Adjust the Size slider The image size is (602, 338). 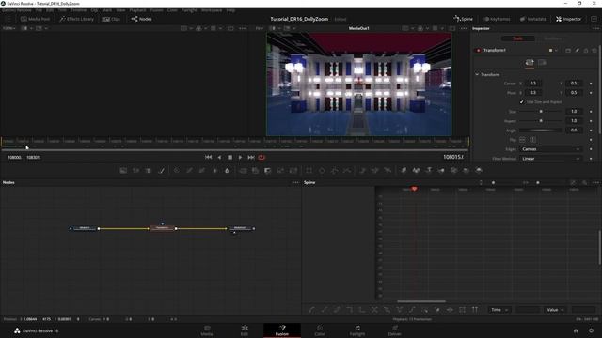(541, 111)
